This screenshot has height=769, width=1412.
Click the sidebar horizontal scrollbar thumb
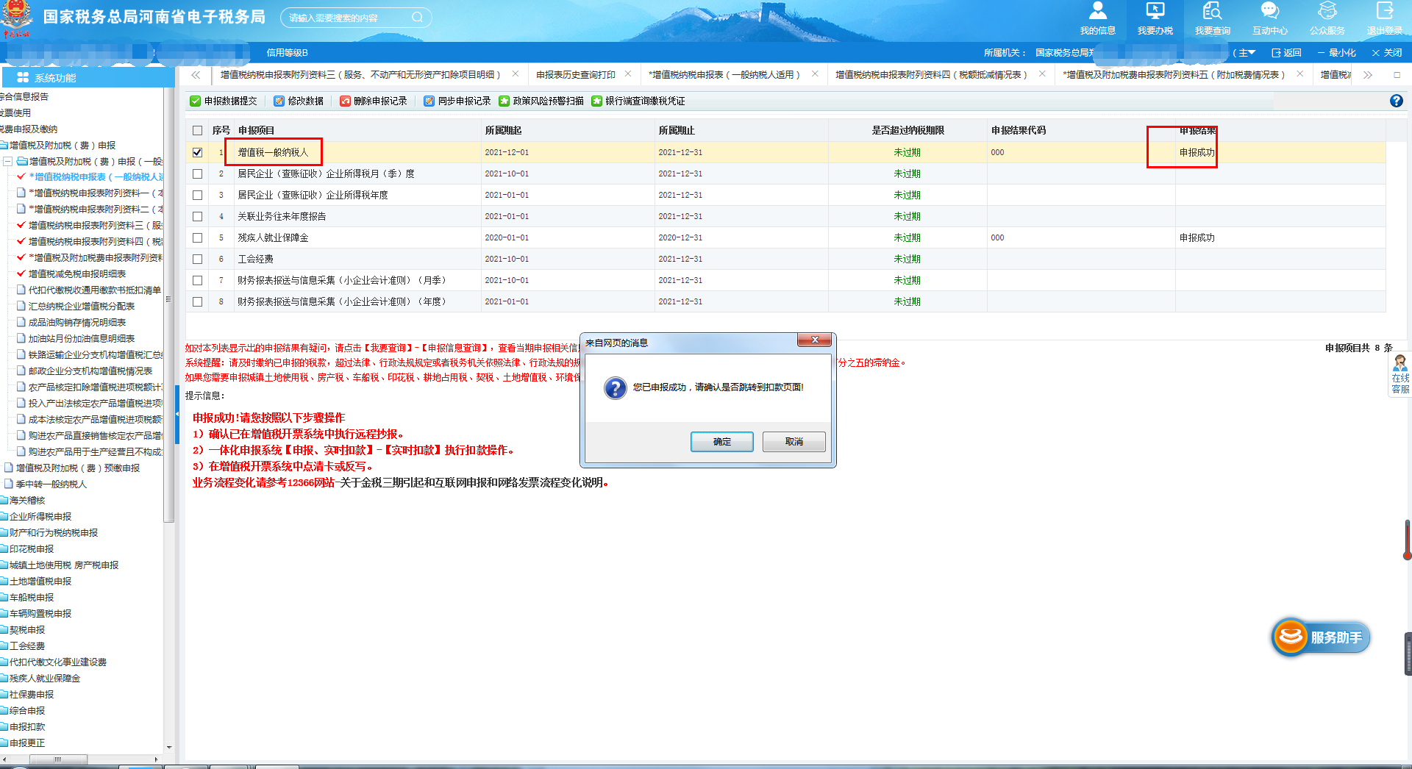58,759
